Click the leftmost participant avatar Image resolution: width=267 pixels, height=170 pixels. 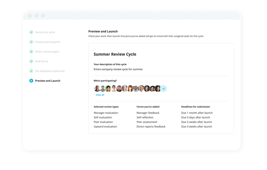pyautogui.click(x=97, y=89)
